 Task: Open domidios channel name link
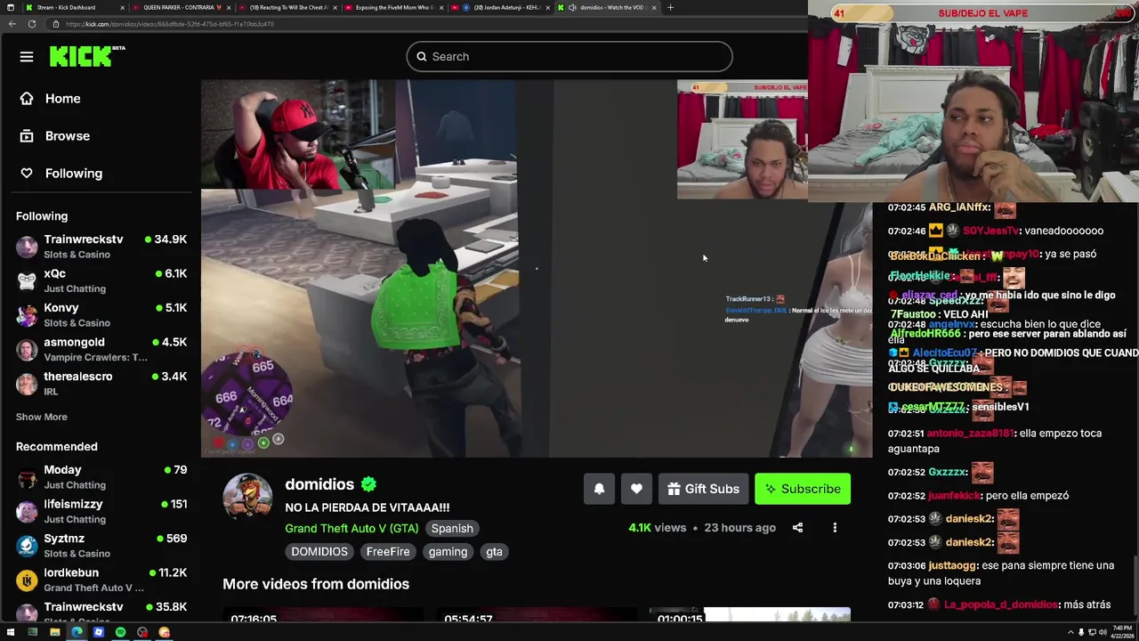[x=319, y=484]
